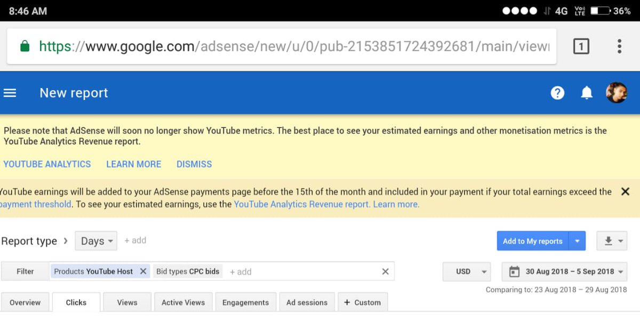Open the Days report type dropdown
Image resolution: width=640 pixels, height=320 pixels.
pyautogui.click(x=96, y=241)
